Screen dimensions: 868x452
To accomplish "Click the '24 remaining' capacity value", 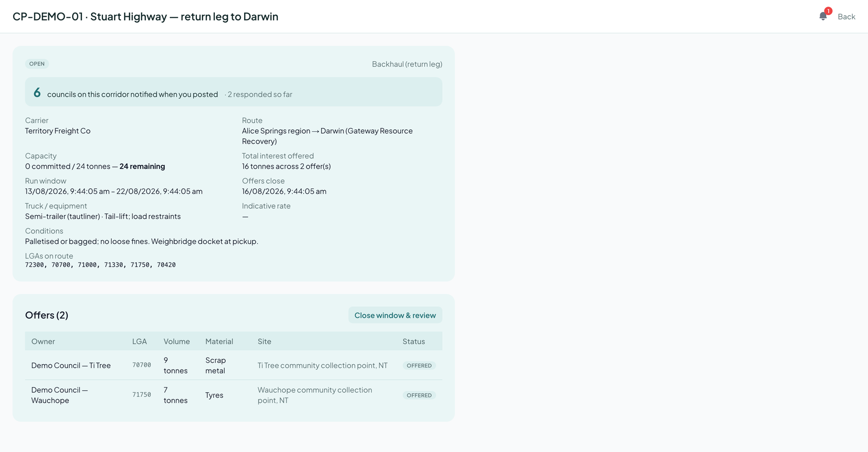I will (142, 166).
